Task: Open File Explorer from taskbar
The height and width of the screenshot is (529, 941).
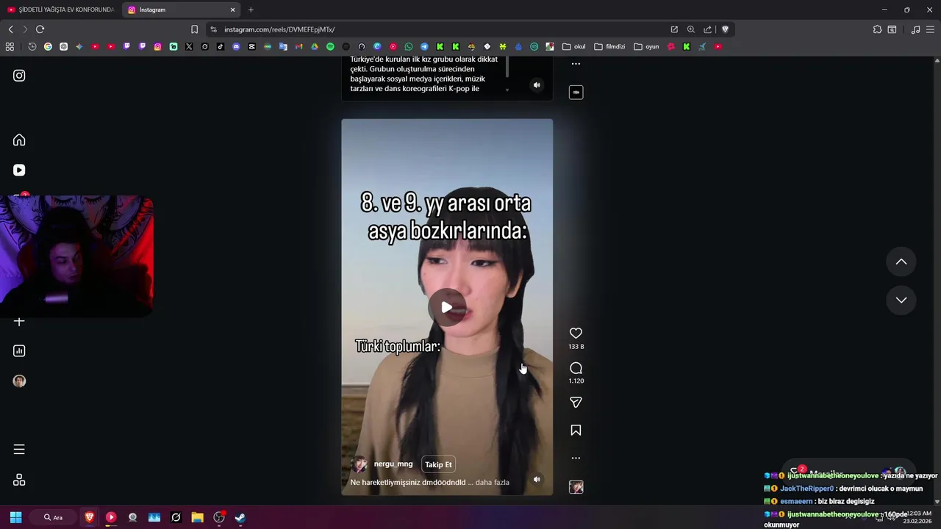Action: (197, 517)
